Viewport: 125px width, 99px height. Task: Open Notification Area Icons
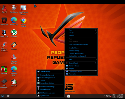coord(50,93)
